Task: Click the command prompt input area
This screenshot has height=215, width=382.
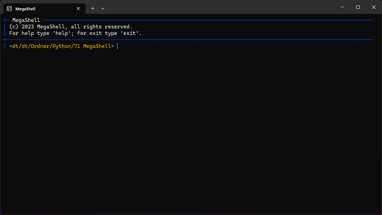Action: pyautogui.click(x=245, y=46)
